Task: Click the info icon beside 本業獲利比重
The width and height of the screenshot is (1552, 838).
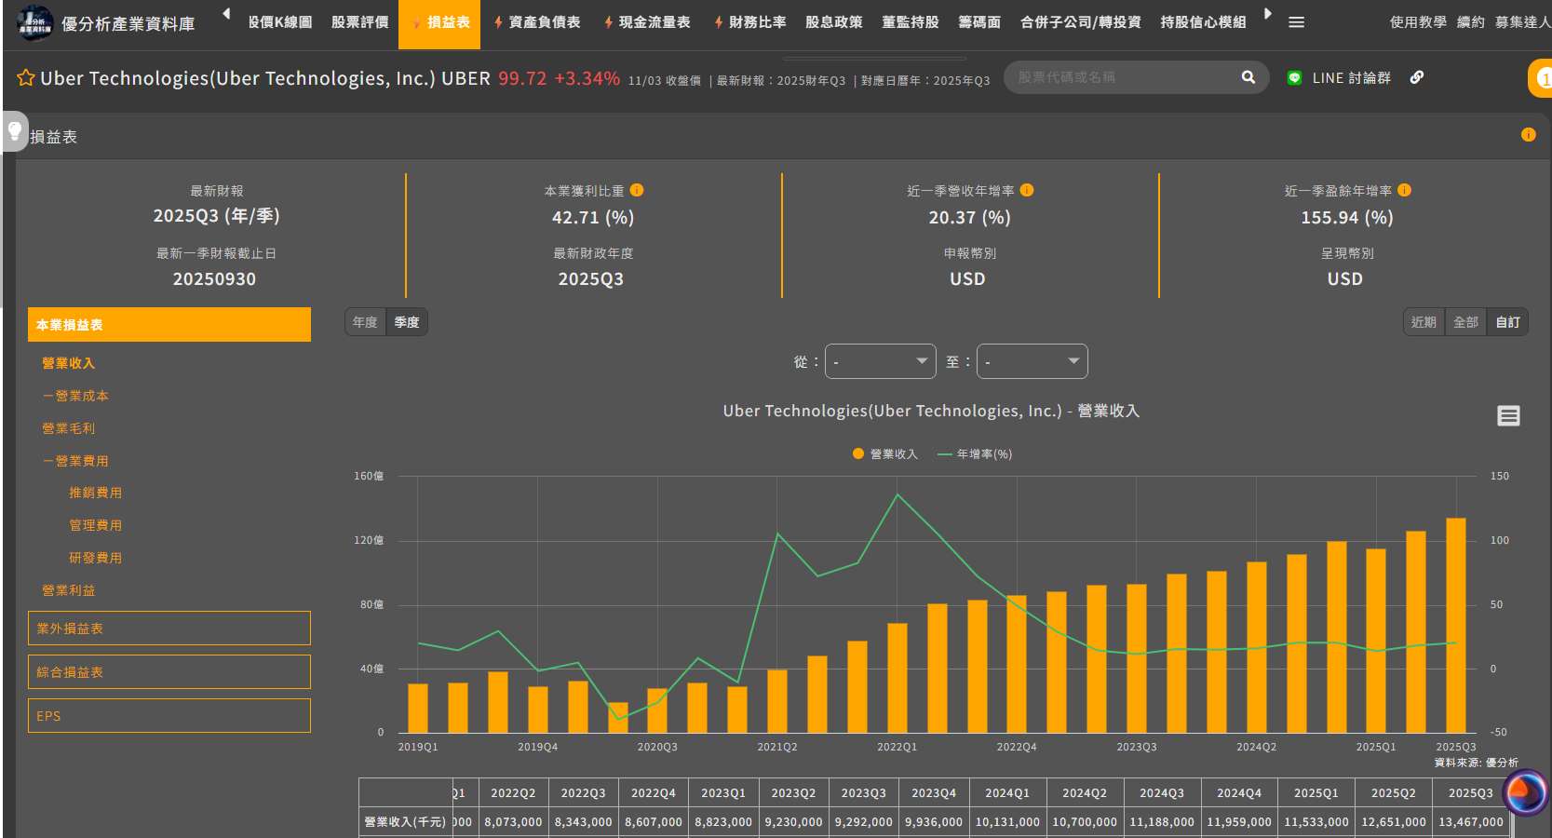Action: pyautogui.click(x=637, y=190)
